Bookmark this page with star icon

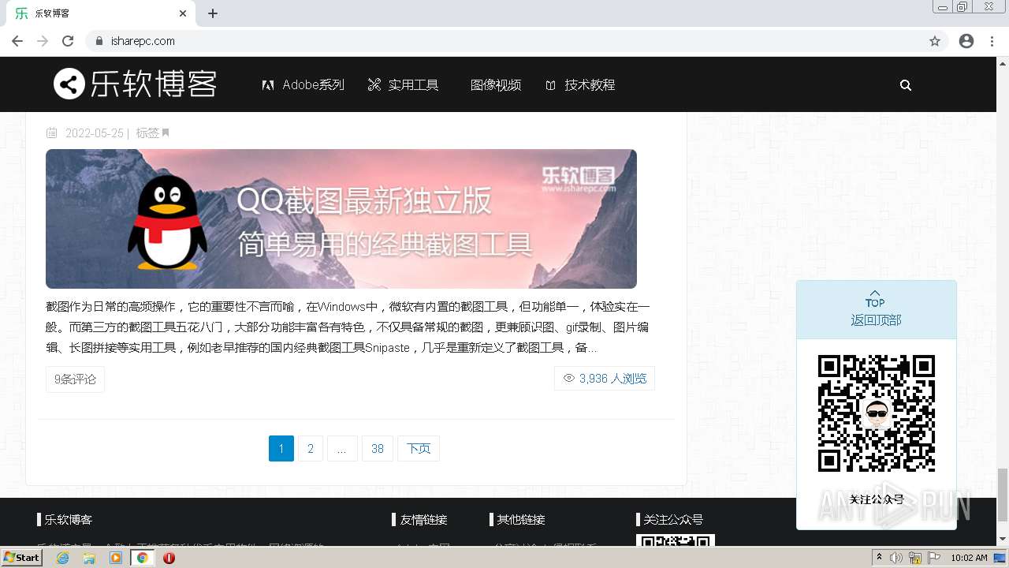coord(935,41)
